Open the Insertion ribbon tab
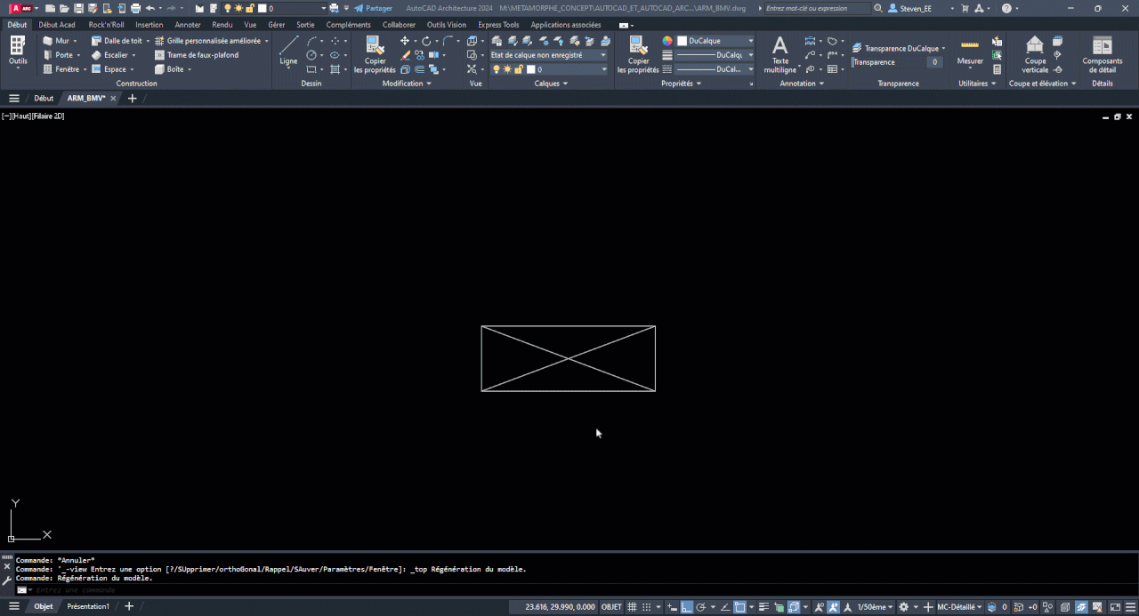1139x616 pixels. [149, 25]
